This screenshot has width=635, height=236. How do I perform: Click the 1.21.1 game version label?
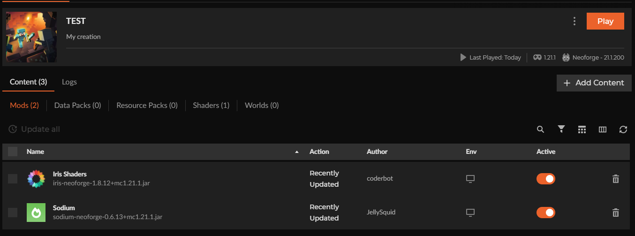tap(550, 58)
